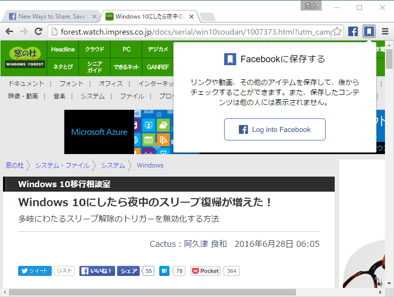Click the Microsoft Azure banner ad
394x297 pixels.
point(119,131)
